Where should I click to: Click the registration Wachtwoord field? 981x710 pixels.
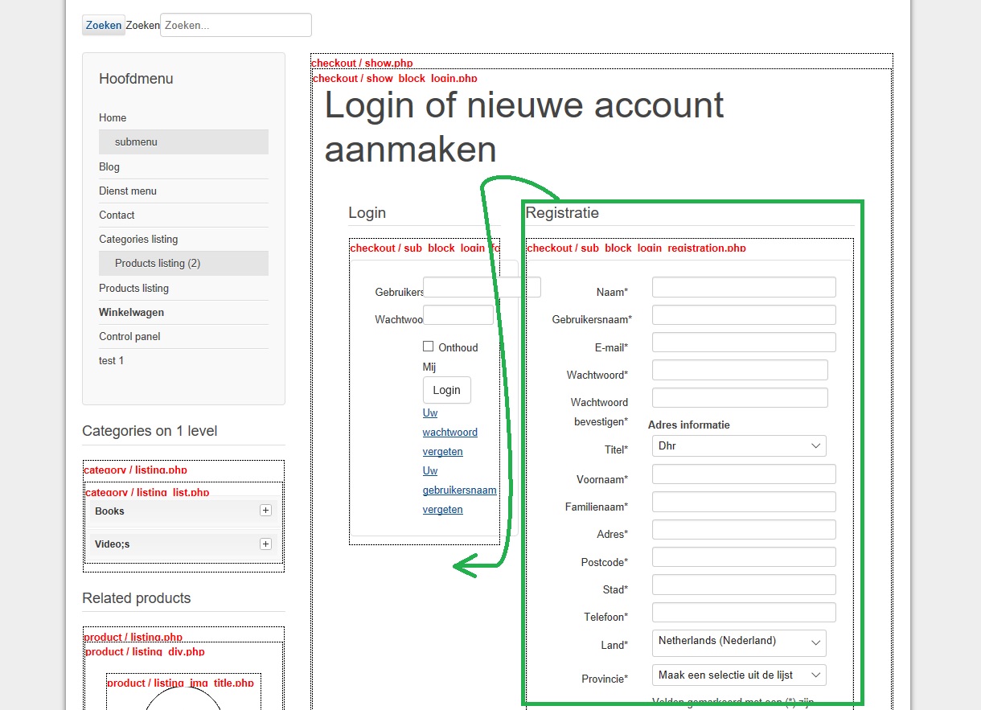click(740, 370)
